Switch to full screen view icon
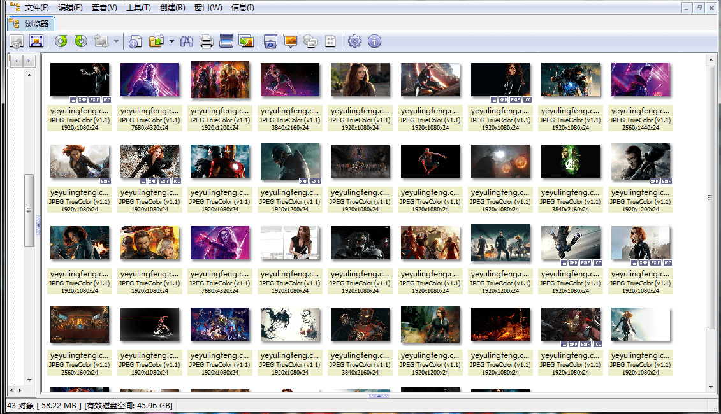721x414 pixels. [36, 41]
